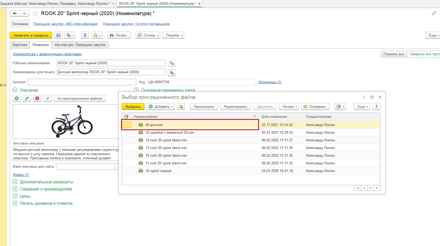The height and width of the screenshot is (246, 440).
Task: Click the pencil edit image icon
Action: [x=27, y=98]
